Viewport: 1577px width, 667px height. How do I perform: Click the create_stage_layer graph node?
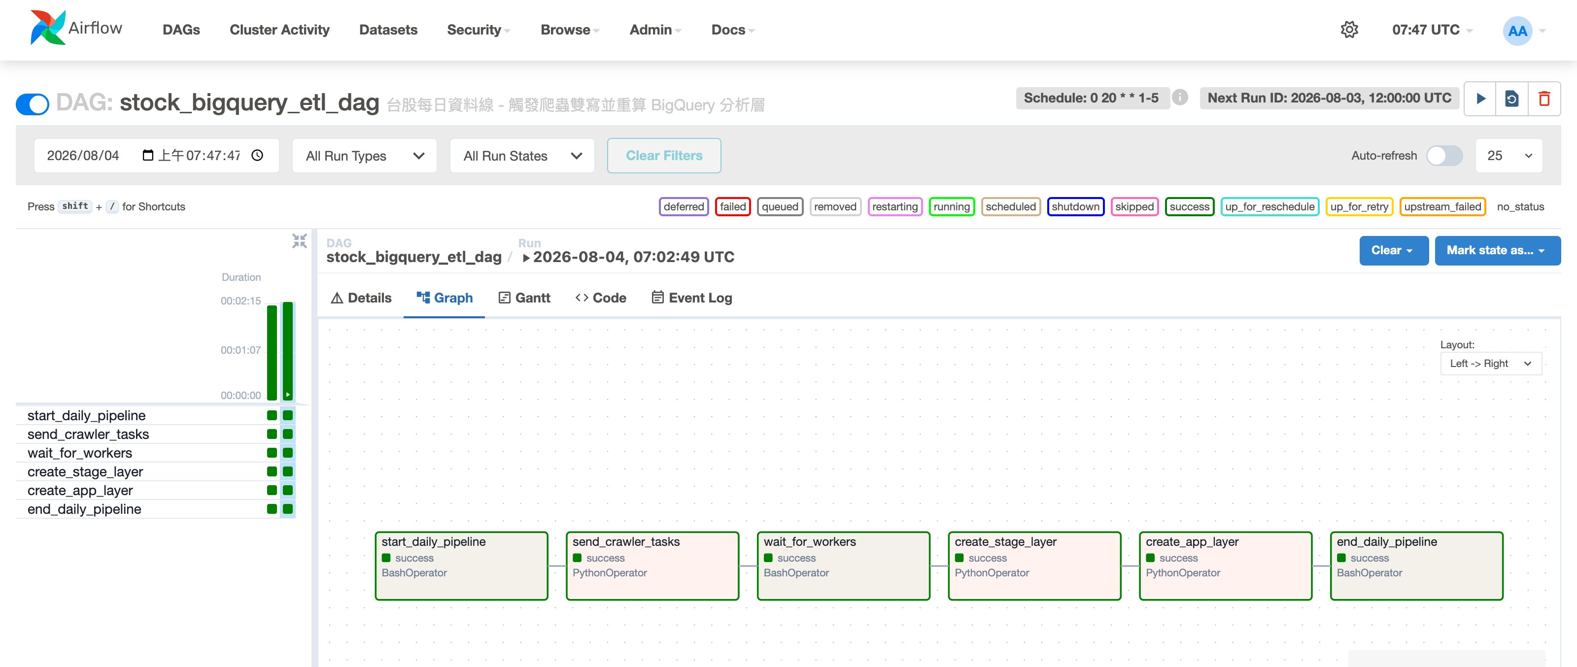click(1034, 566)
